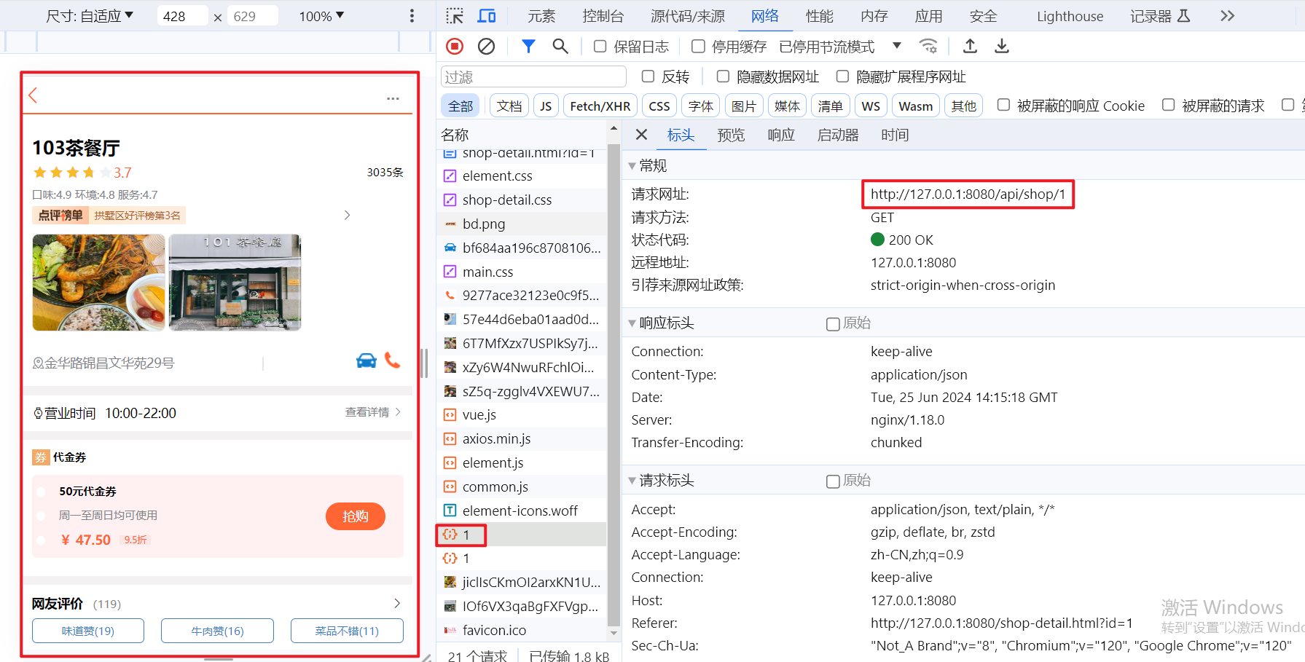Click the 过滤 filter input field
The width and height of the screenshot is (1305, 662).
click(x=533, y=76)
